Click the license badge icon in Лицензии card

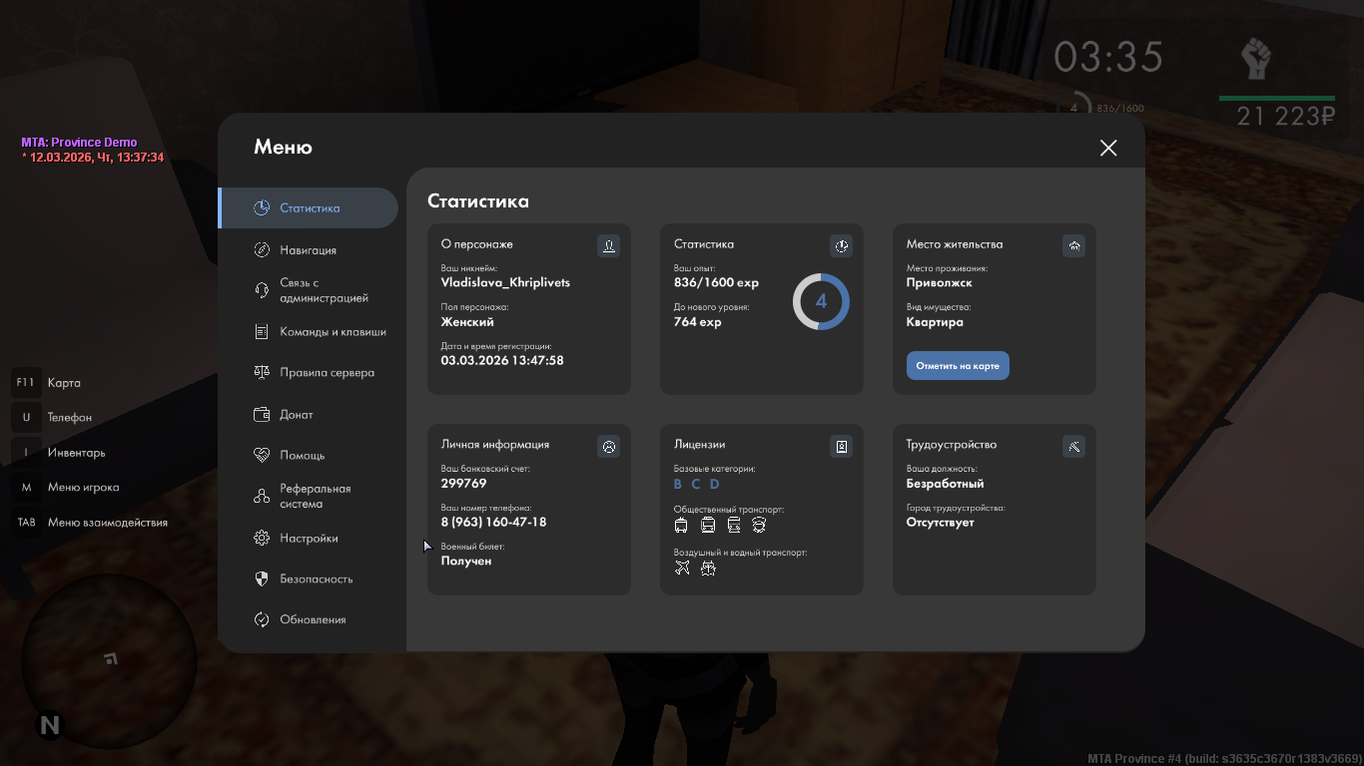pyautogui.click(x=841, y=446)
